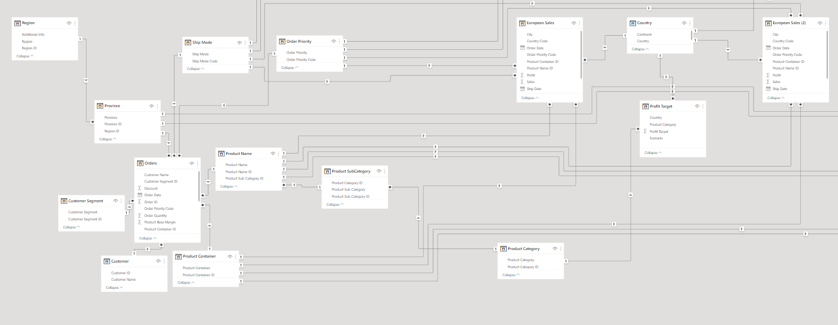The image size is (838, 325).
Task: Open more options for the Province table
Action: pyautogui.click(x=157, y=106)
